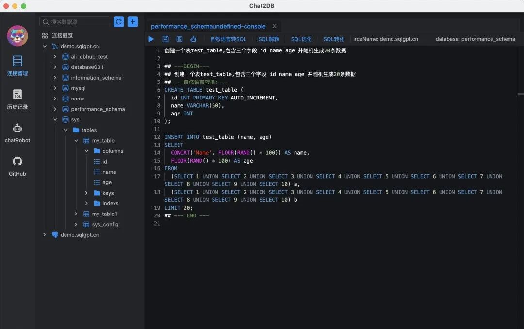The height and width of the screenshot is (329, 524).
Task: Expand the performance_schema database node
Action: [55, 109]
